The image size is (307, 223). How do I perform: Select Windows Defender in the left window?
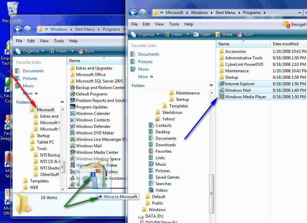tap(90, 127)
